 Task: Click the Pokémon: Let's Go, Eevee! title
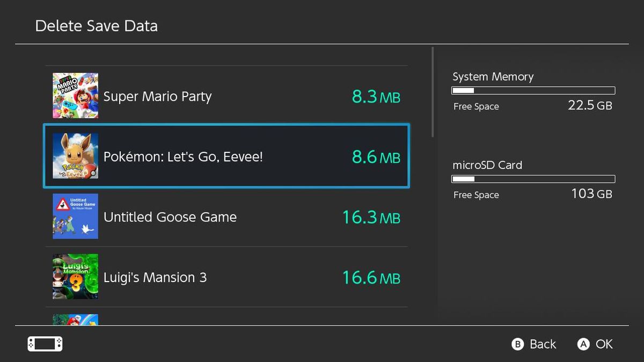183,157
